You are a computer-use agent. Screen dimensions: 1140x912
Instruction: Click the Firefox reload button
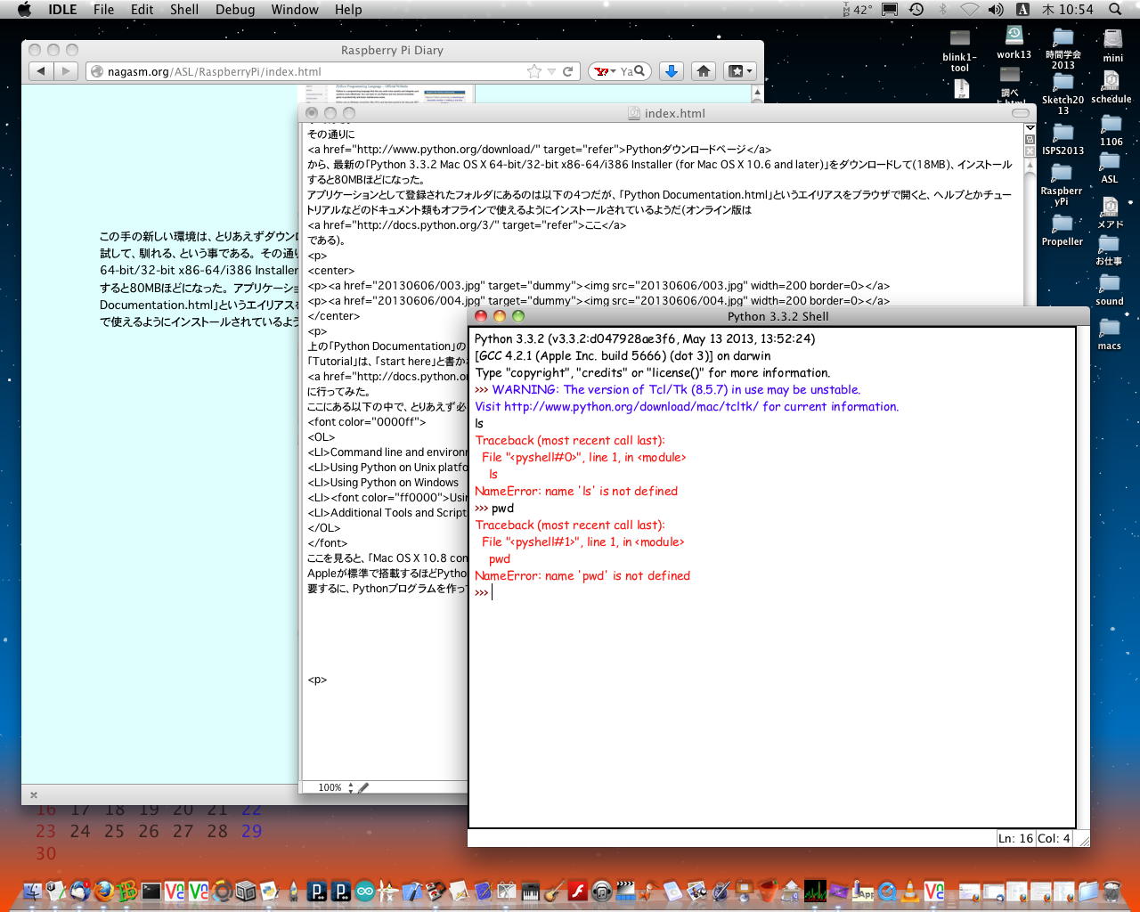coord(567,71)
